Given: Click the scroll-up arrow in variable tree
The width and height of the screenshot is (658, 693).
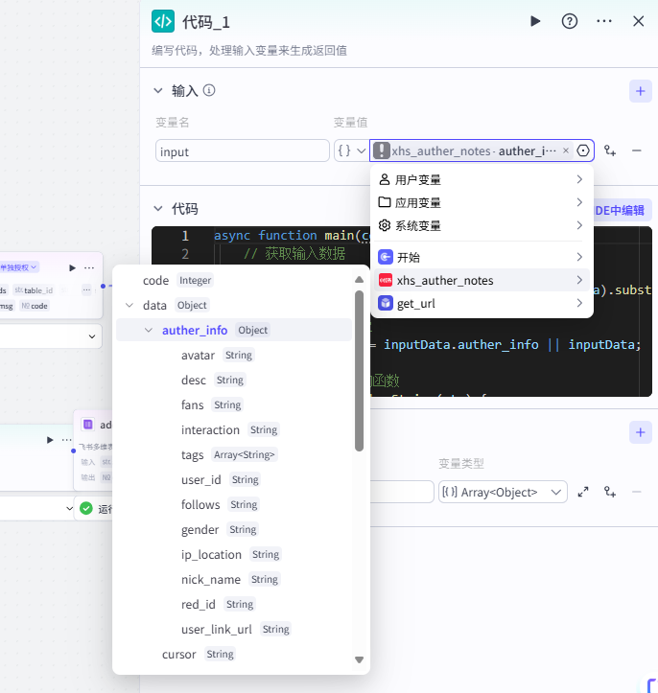Looking at the screenshot, I should point(359,279).
